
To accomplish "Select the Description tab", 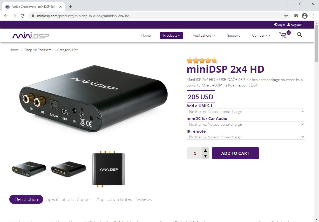I will click(x=26, y=199).
